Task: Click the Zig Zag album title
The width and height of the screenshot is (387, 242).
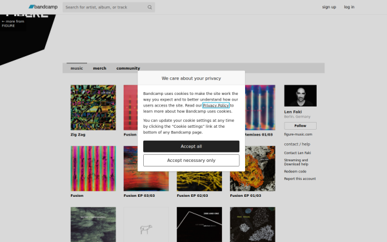Action: tap(78, 135)
